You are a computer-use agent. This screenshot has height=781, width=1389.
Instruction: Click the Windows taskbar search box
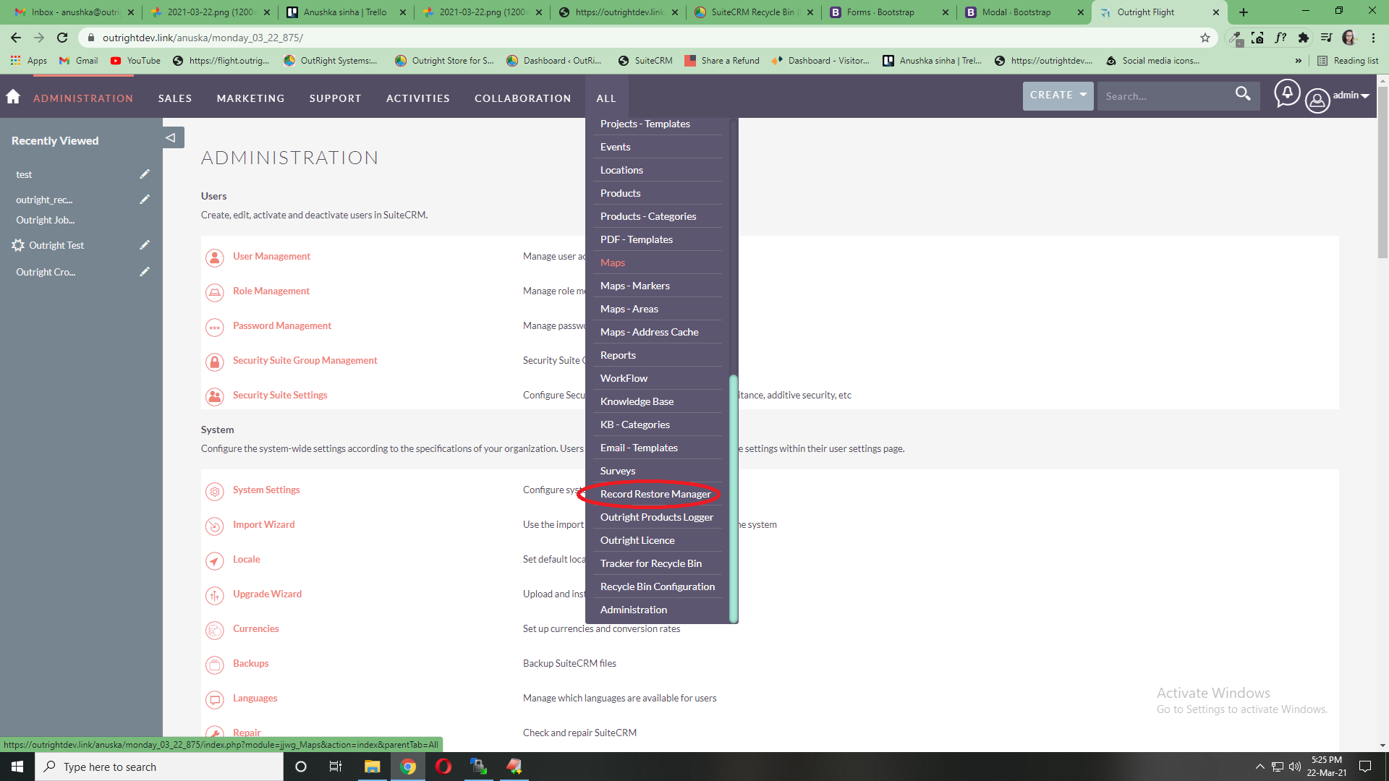159,767
